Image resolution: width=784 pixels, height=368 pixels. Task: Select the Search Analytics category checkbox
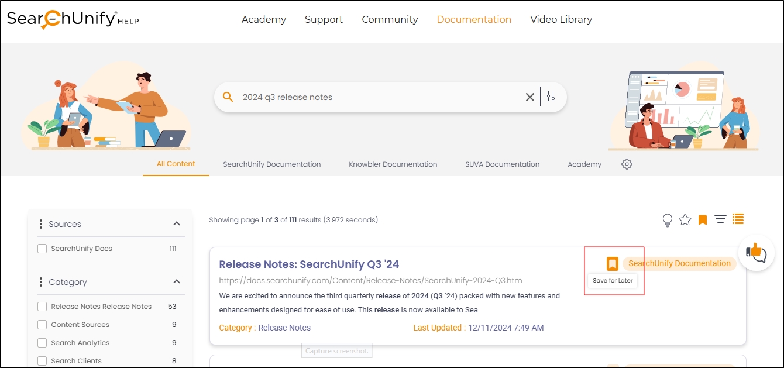pos(42,343)
